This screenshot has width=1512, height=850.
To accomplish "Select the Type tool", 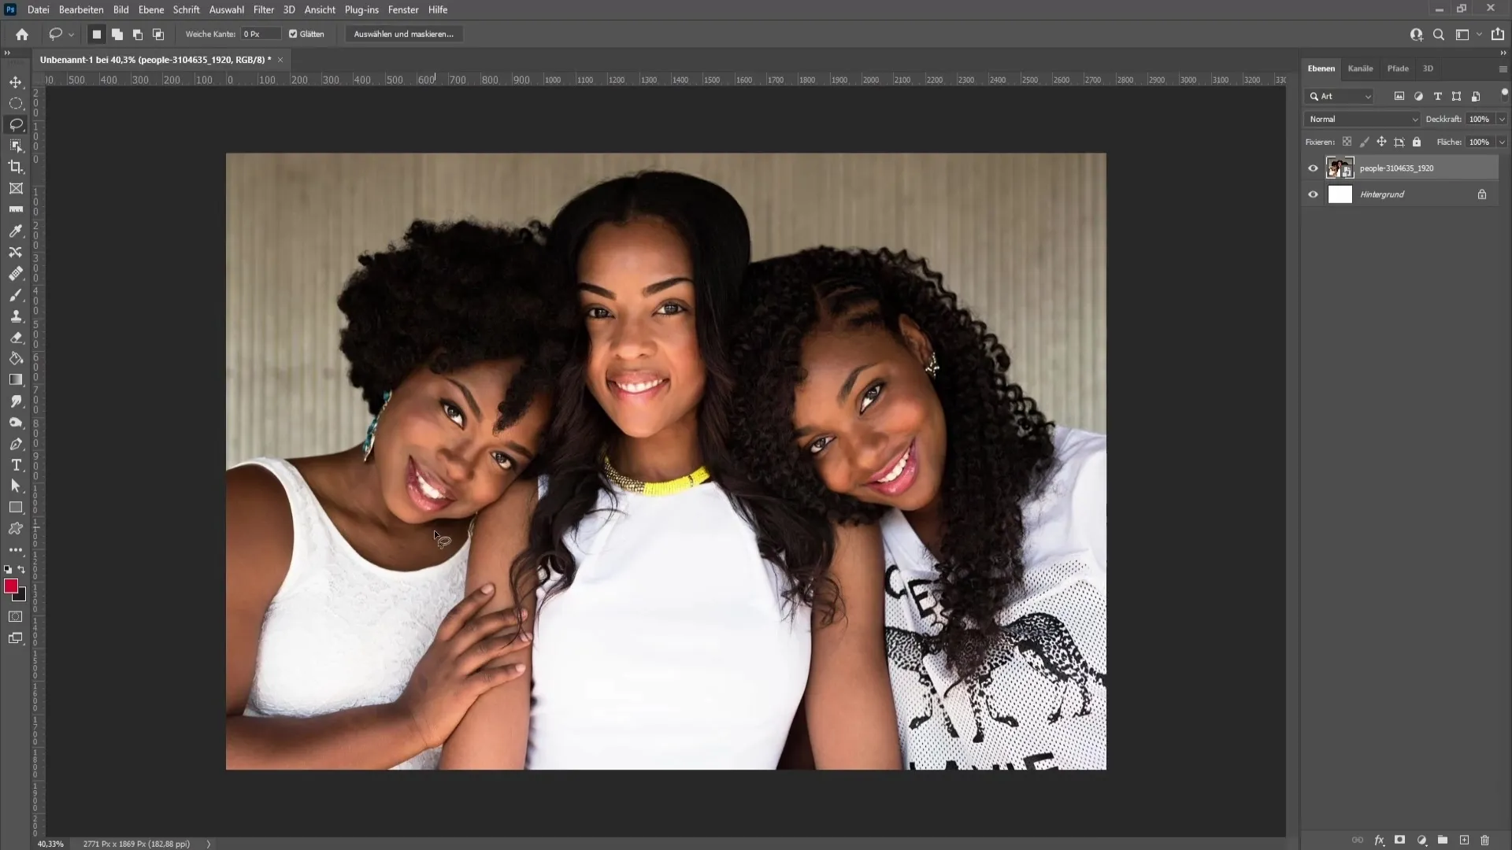I will click(x=16, y=465).
